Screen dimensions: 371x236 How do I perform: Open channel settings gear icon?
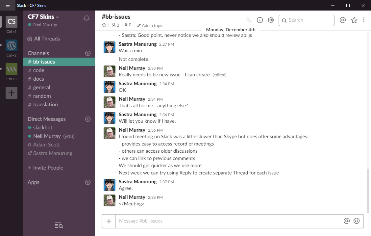[x=271, y=20]
